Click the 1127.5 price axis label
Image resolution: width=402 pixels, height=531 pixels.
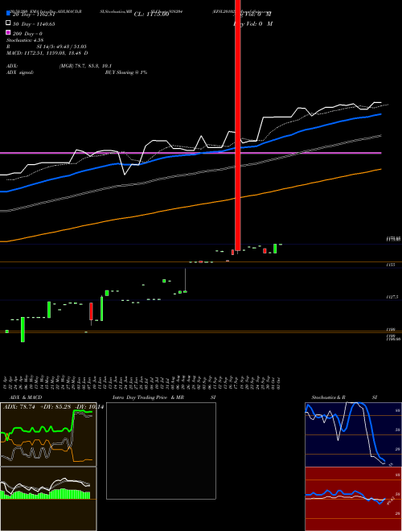[x=393, y=297]
